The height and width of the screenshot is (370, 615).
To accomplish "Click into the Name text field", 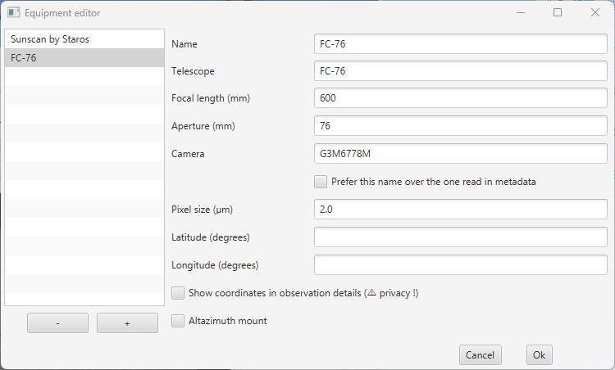I will (460, 44).
